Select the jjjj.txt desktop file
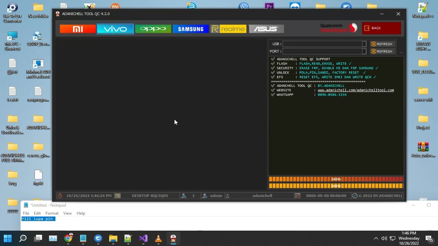This screenshot has height=246, width=438. point(12,67)
